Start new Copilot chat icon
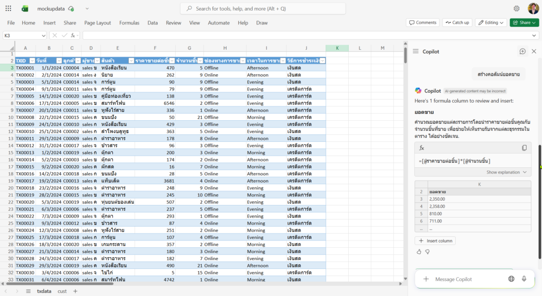This screenshot has width=542, height=296. point(522,51)
